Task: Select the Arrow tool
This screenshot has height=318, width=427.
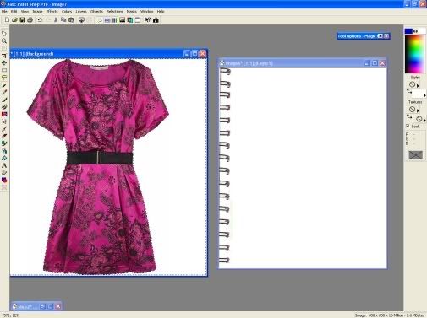Action: point(4,34)
